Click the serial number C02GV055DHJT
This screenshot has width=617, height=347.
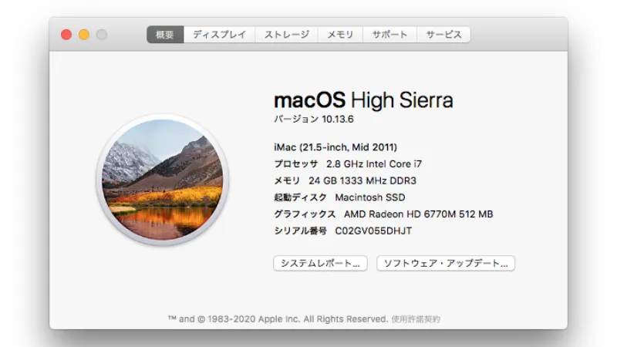click(x=373, y=231)
